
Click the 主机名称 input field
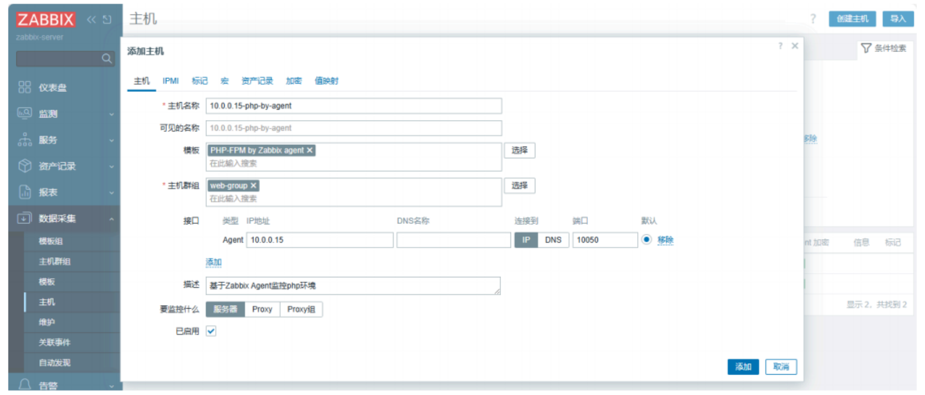354,106
